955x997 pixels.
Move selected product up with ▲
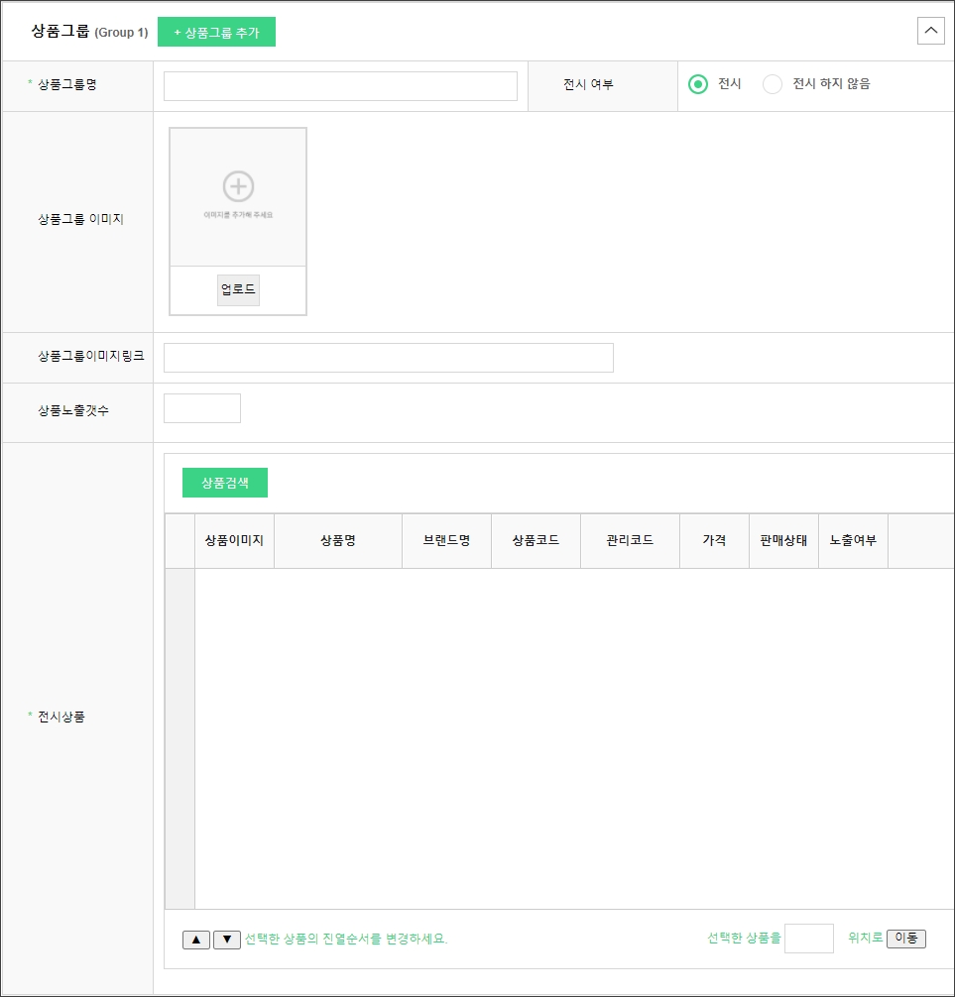coord(196,939)
